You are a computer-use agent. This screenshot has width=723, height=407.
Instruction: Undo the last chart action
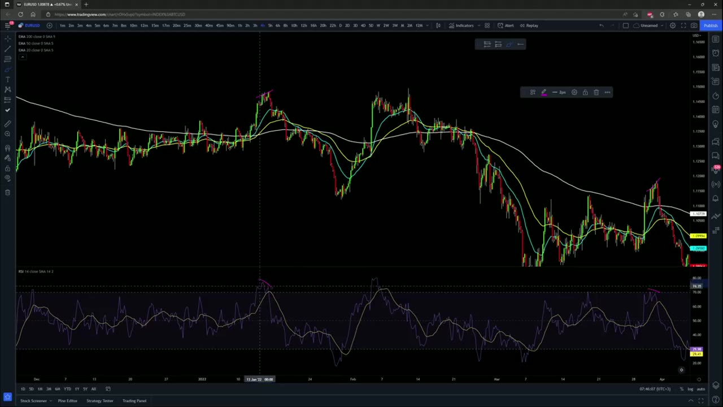(x=601, y=25)
